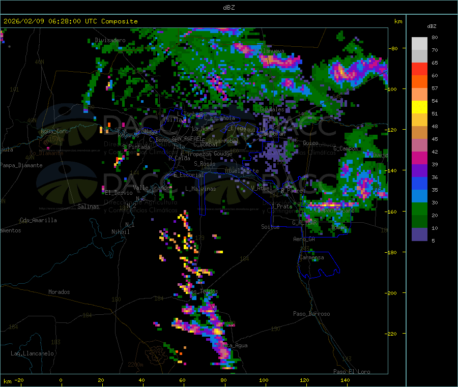The width and height of the screenshot is (458, 387).
Task: Click the '57' legend value label
Action: [x=435, y=88]
